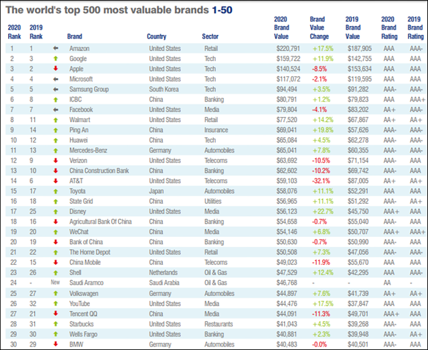Click red down arrow beside Agricultural Bank Of China
428x350 pixels.
pyautogui.click(x=56, y=222)
